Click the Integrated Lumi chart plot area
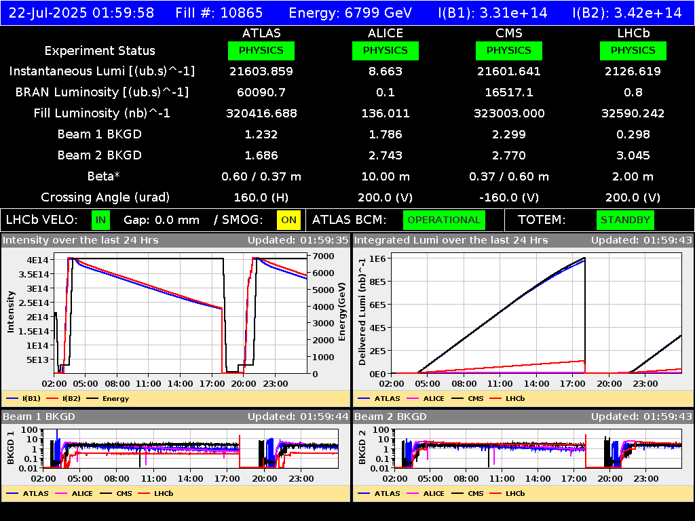 537,313
